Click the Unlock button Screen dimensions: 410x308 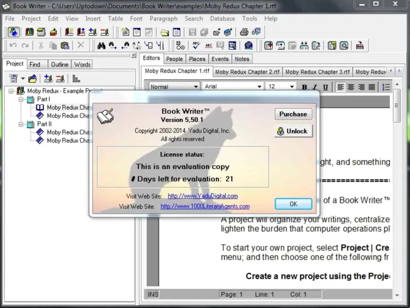pos(293,131)
